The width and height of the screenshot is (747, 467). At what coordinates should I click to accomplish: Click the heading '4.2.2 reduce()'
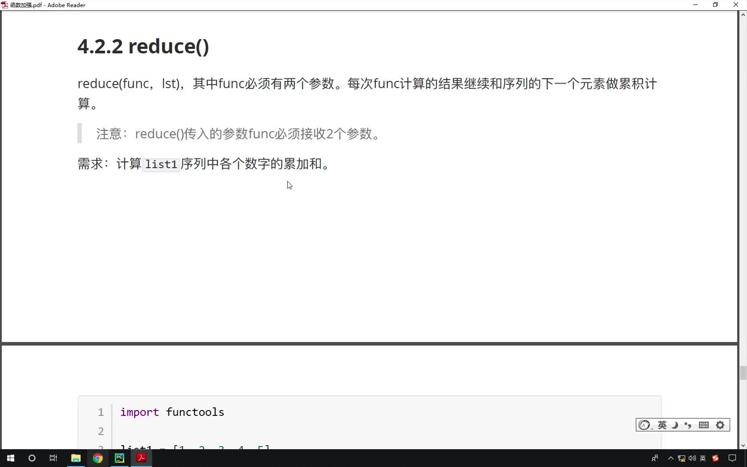pos(143,46)
